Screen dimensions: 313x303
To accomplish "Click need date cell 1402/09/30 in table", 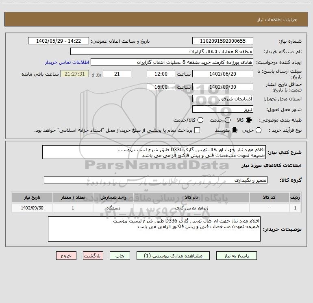I will point(32,208).
